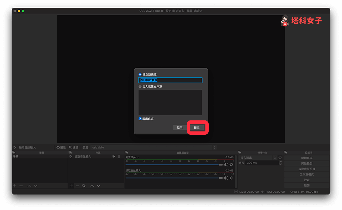Screen dimensions: 342x210
Task: Select the 建立新來源 radio button
Action: (x=140, y=74)
